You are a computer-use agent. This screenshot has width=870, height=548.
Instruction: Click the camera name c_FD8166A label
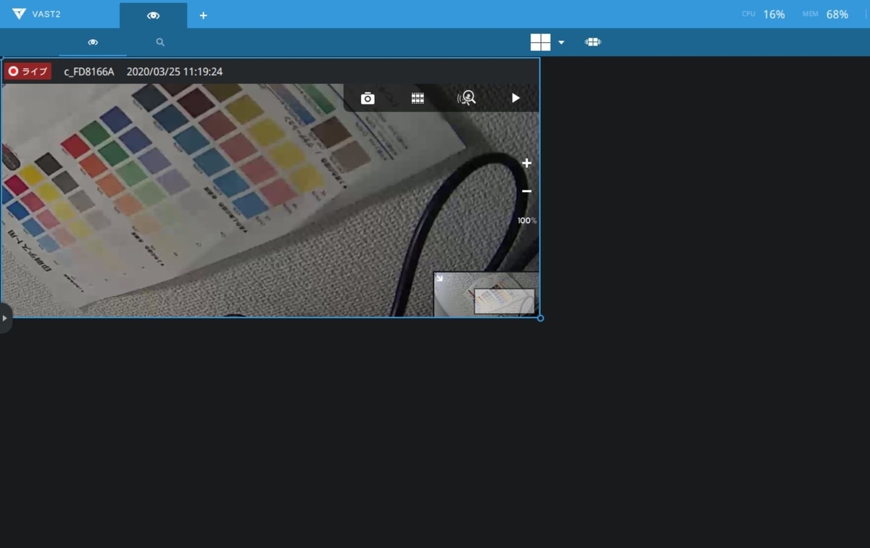[x=89, y=72]
